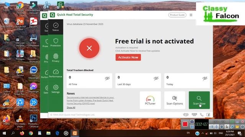Open the Skysoft PDF Editor desktop shortcut
The image size is (245, 137).
tap(20, 24)
